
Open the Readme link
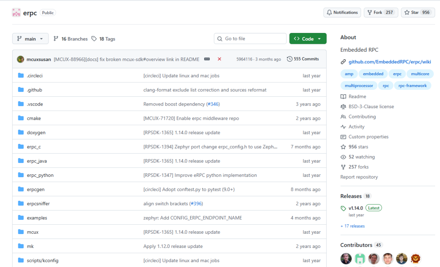[x=354, y=97]
